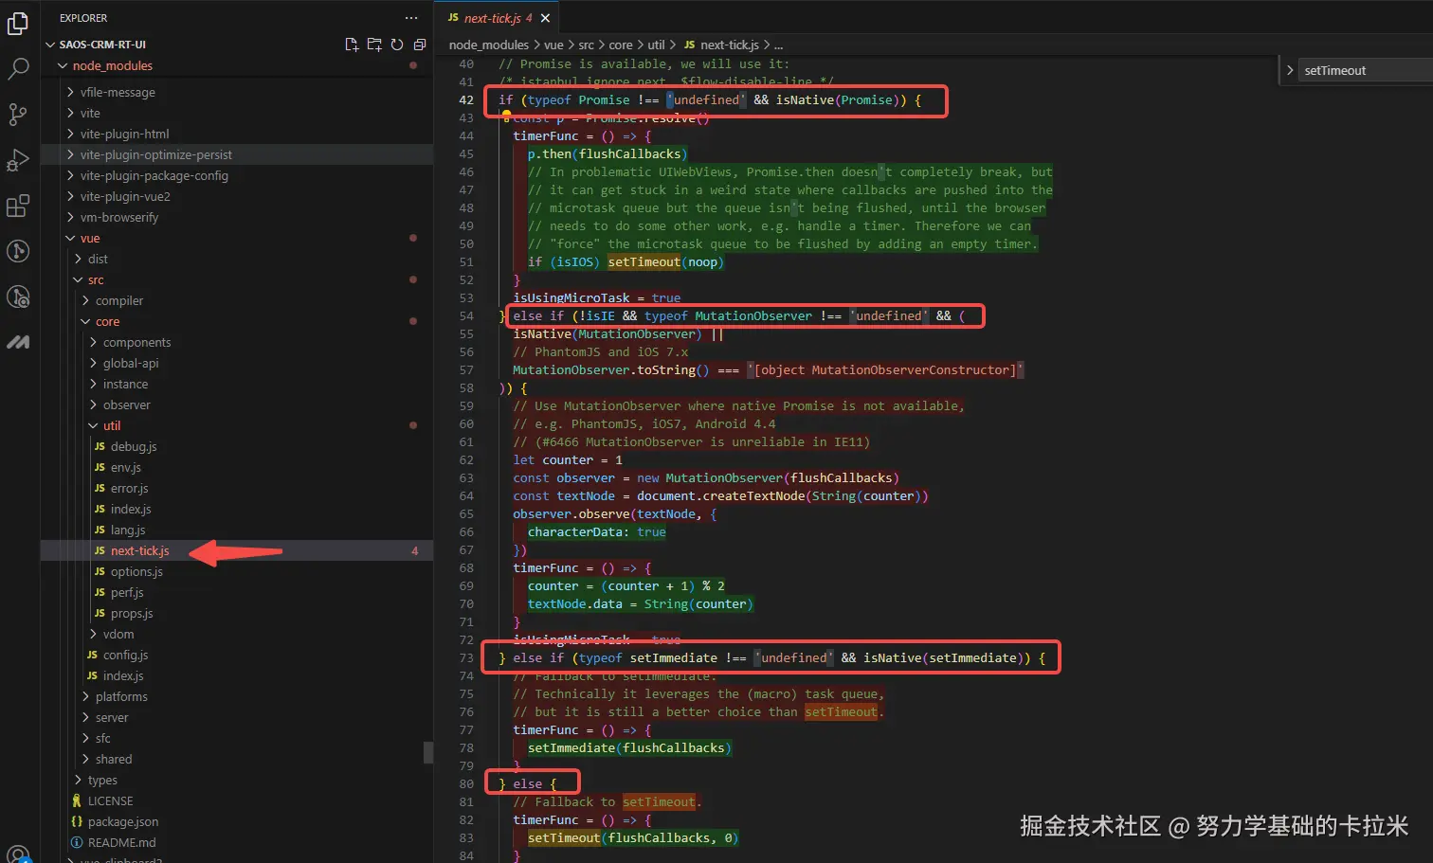
Task: Open the branch-with-magnifier inspect icon in activity bar
Action: pyautogui.click(x=18, y=297)
